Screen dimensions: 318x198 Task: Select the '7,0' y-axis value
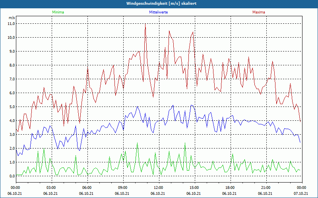13,79
